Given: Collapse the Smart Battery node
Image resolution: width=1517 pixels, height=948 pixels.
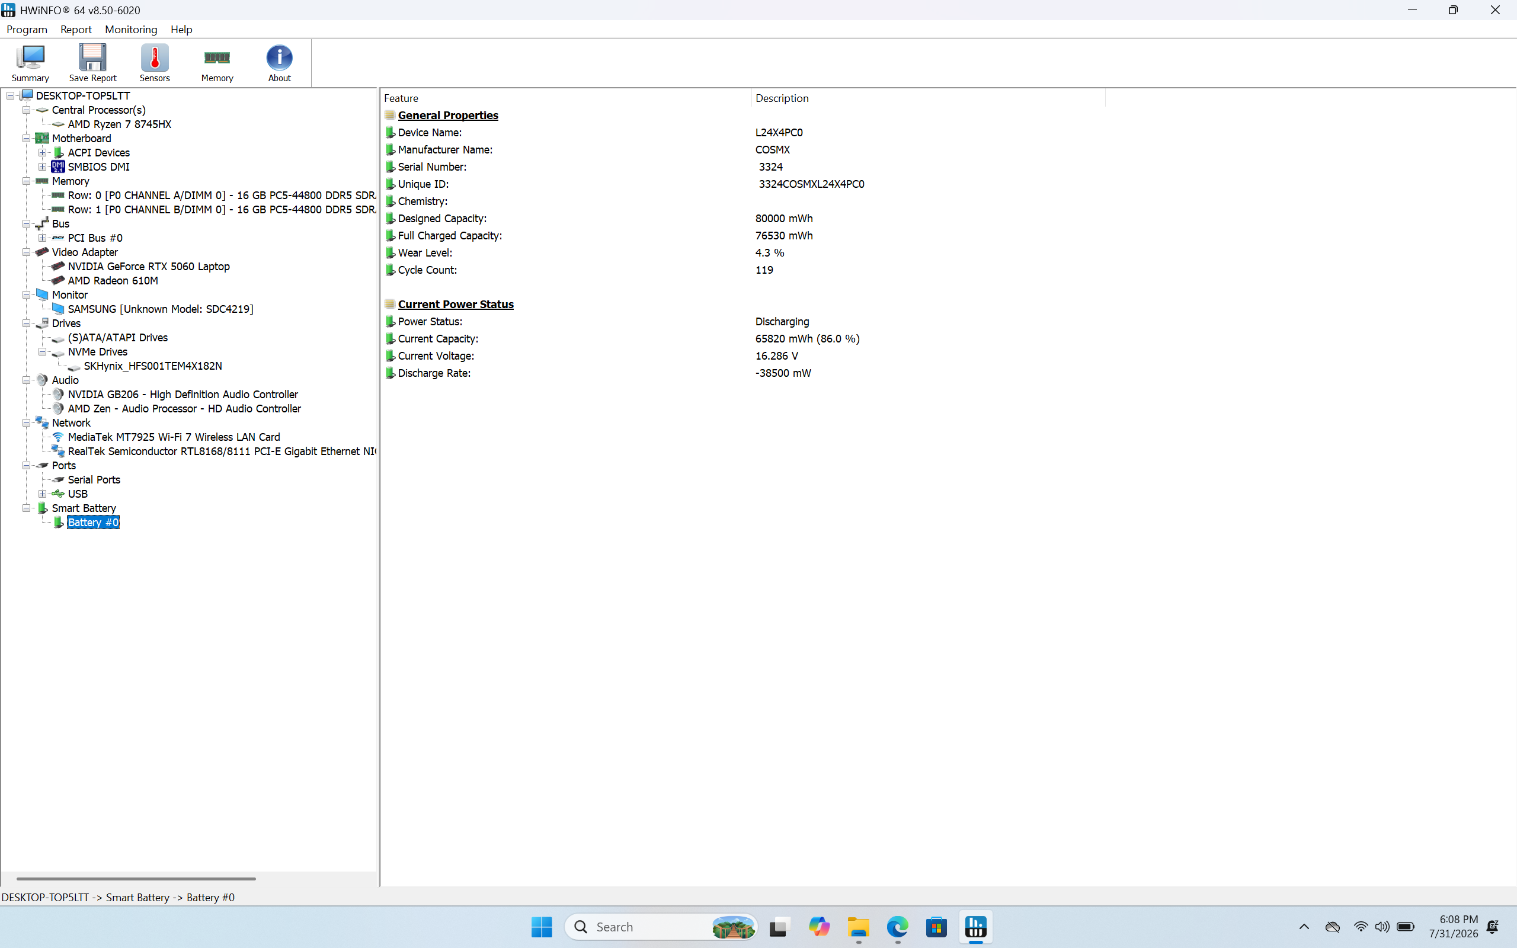Looking at the screenshot, I should click(26, 508).
